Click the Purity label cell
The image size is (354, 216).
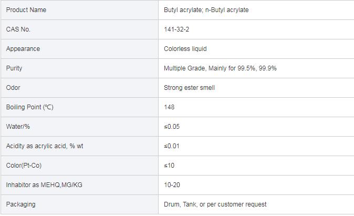pos(14,68)
